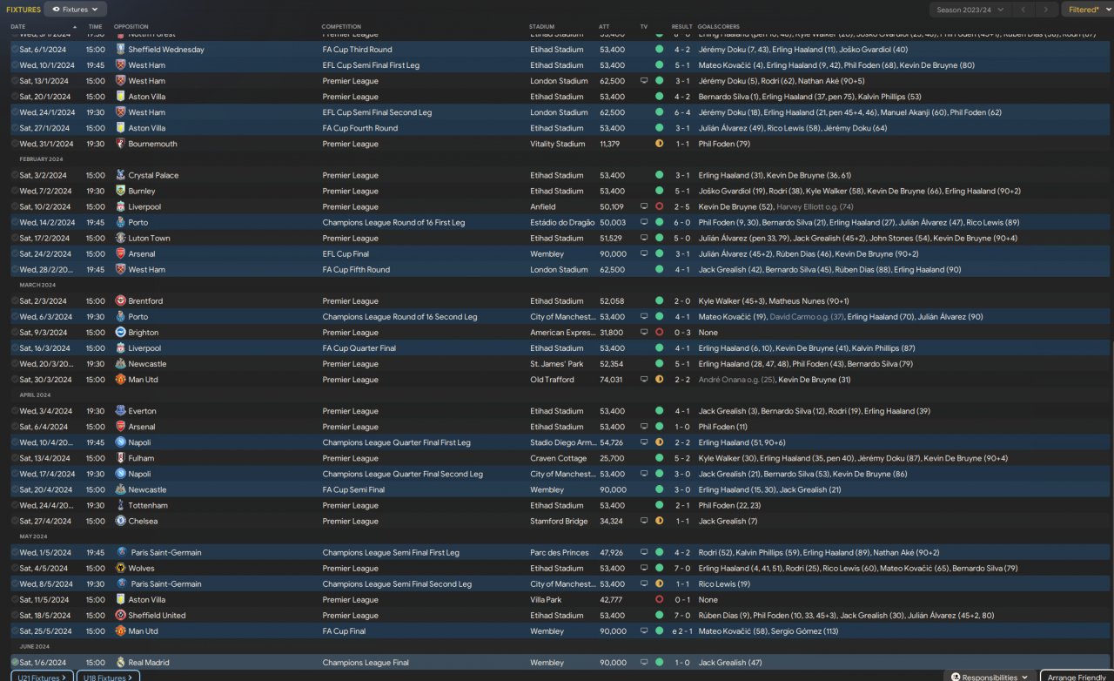Click the 'Craven Cottage' stadium name
The width and height of the screenshot is (1114, 681).
tap(558, 458)
